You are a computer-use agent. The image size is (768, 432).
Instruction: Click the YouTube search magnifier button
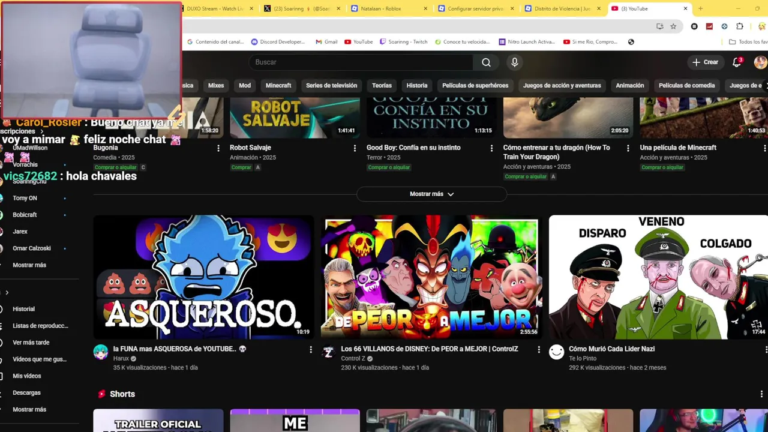click(486, 62)
